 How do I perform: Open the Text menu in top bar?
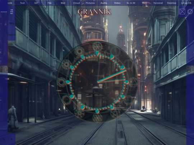[x=22, y=3]
